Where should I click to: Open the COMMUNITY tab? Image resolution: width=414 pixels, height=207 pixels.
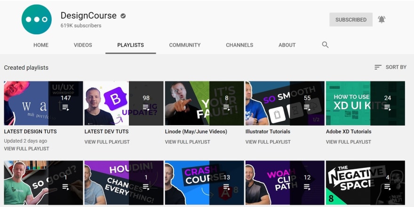[x=185, y=45]
